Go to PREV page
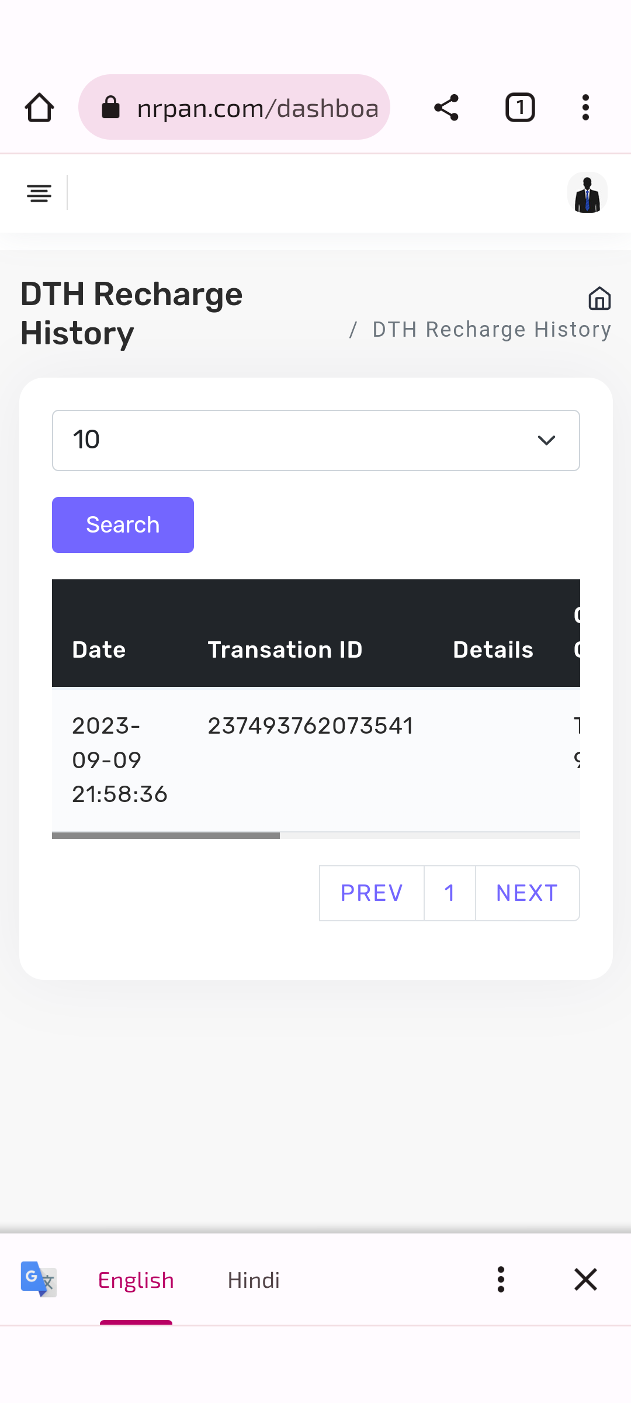This screenshot has height=1403, width=631. click(x=372, y=893)
